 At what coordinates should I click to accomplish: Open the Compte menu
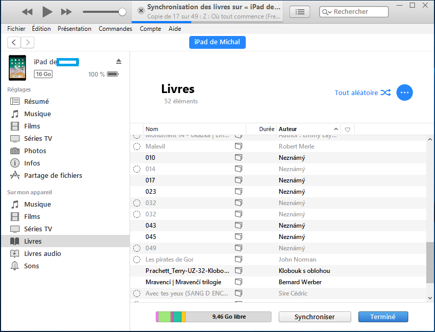coord(150,29)
